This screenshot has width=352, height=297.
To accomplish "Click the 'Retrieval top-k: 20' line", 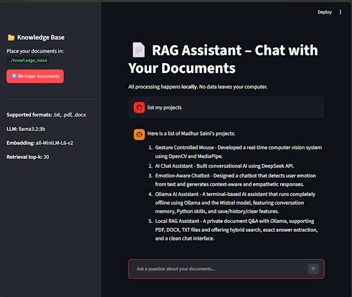I will click(x=28, y=157).
